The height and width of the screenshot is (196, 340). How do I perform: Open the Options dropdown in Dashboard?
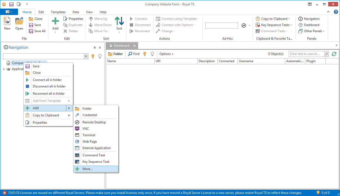point(166,54)
